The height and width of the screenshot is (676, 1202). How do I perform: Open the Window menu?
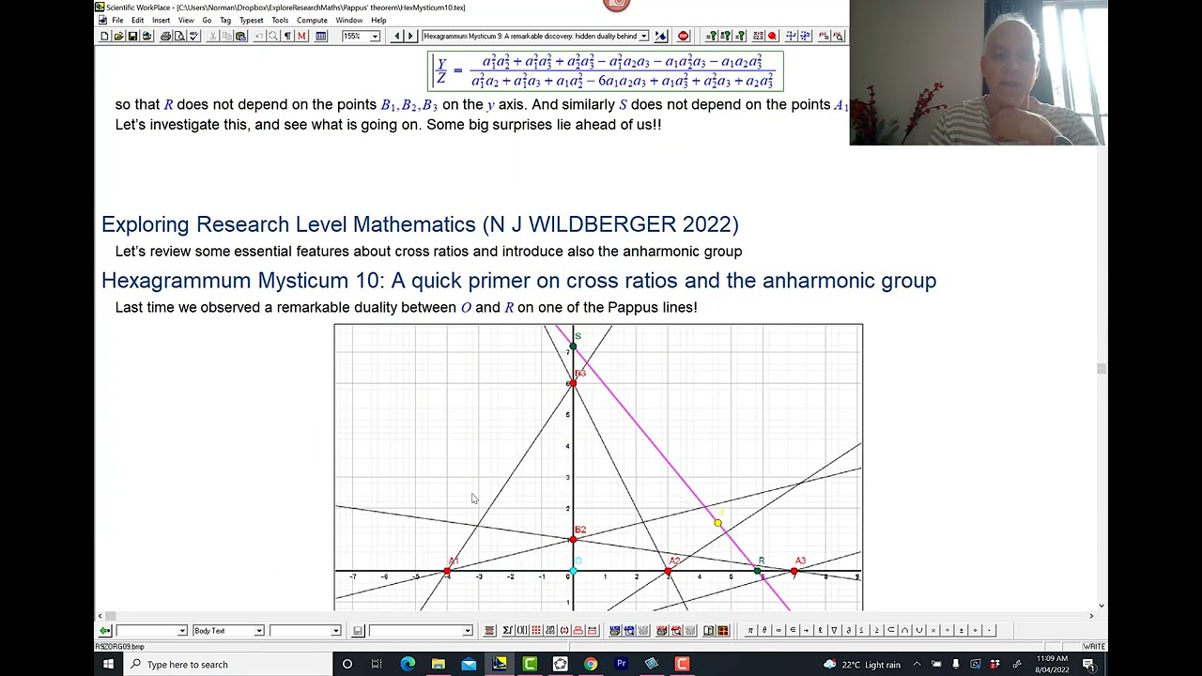[349, 21]
